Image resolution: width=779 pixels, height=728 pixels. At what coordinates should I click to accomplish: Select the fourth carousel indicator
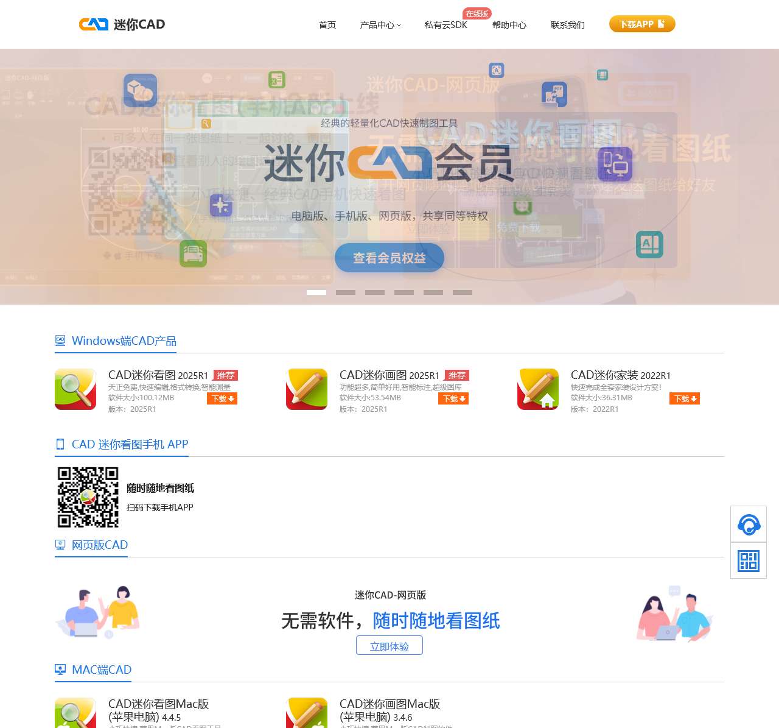pos(404,292)
